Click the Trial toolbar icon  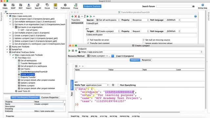(x=55, y=6)
